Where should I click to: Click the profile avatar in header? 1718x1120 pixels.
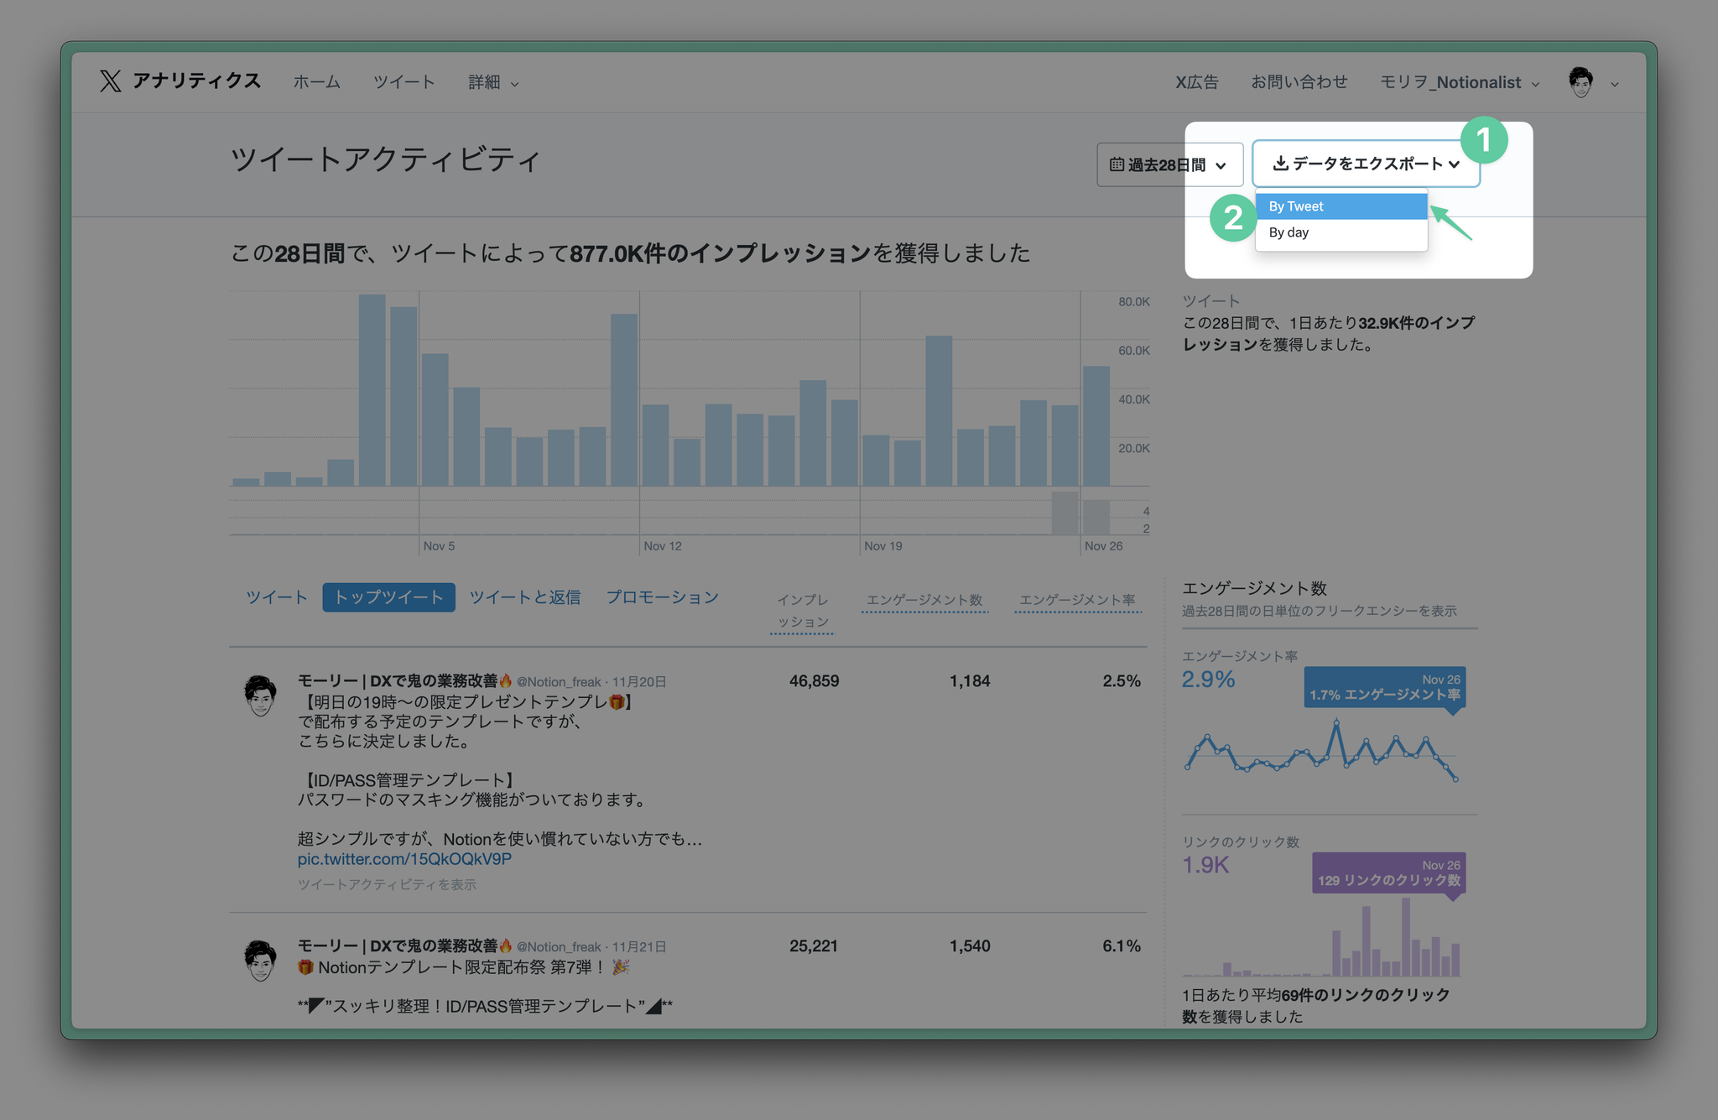point(1580,82)
